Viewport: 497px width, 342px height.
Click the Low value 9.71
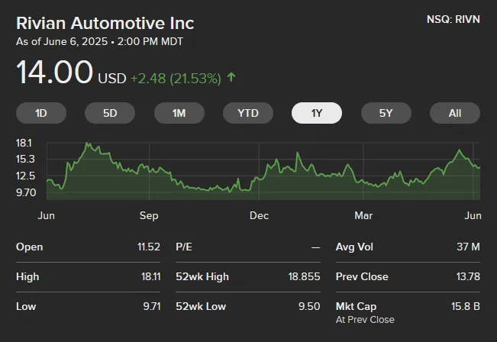152,306
